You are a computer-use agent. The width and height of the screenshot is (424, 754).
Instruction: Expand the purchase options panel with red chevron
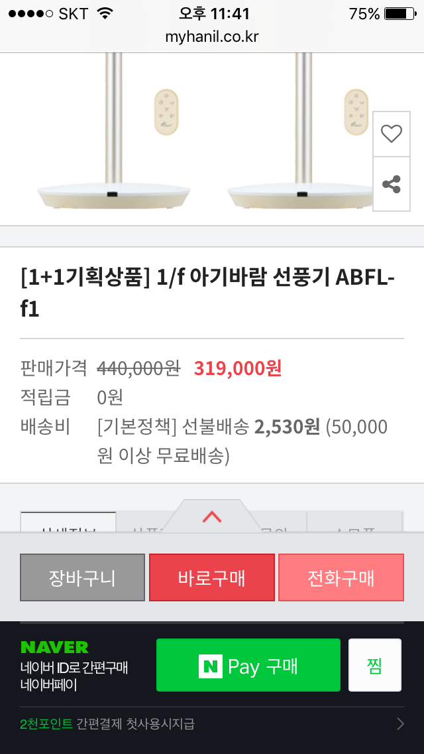(x=211, y=516)
